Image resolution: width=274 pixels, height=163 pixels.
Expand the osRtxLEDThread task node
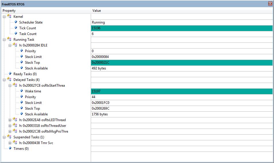click(x=10, y=120)
